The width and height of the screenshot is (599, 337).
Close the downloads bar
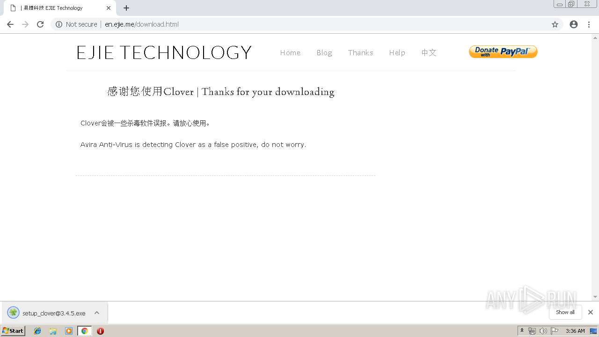591,312
